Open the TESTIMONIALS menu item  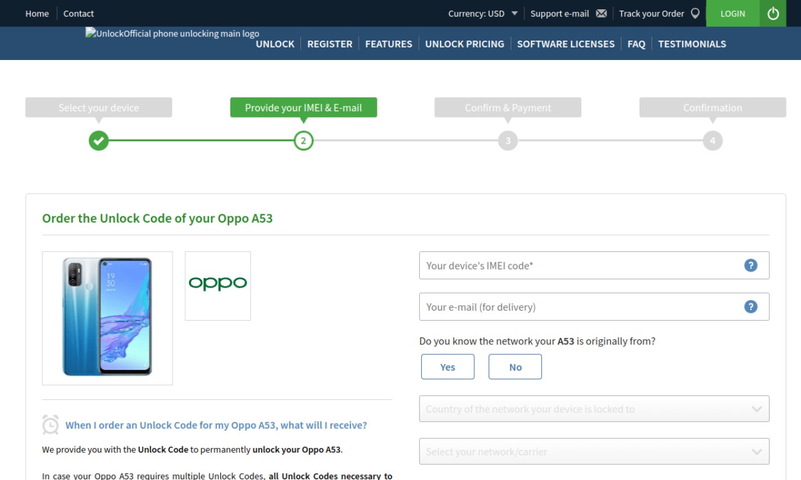coord(692,44)
